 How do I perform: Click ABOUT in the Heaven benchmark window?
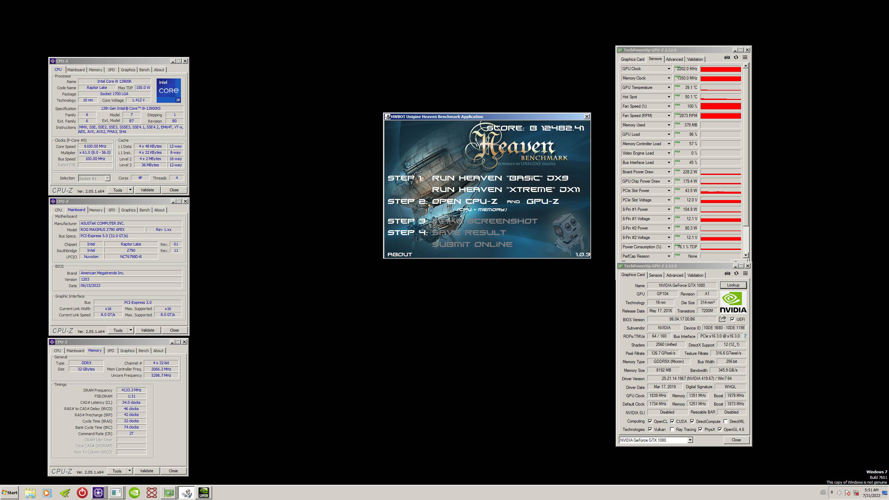tap(400, 255)
